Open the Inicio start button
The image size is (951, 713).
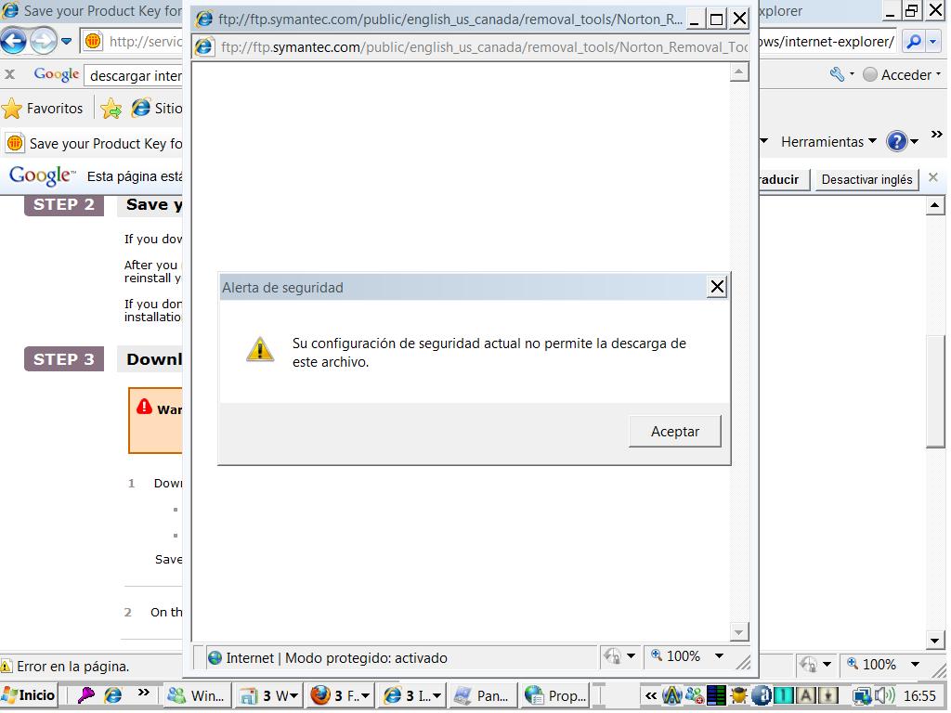point(30,695)
